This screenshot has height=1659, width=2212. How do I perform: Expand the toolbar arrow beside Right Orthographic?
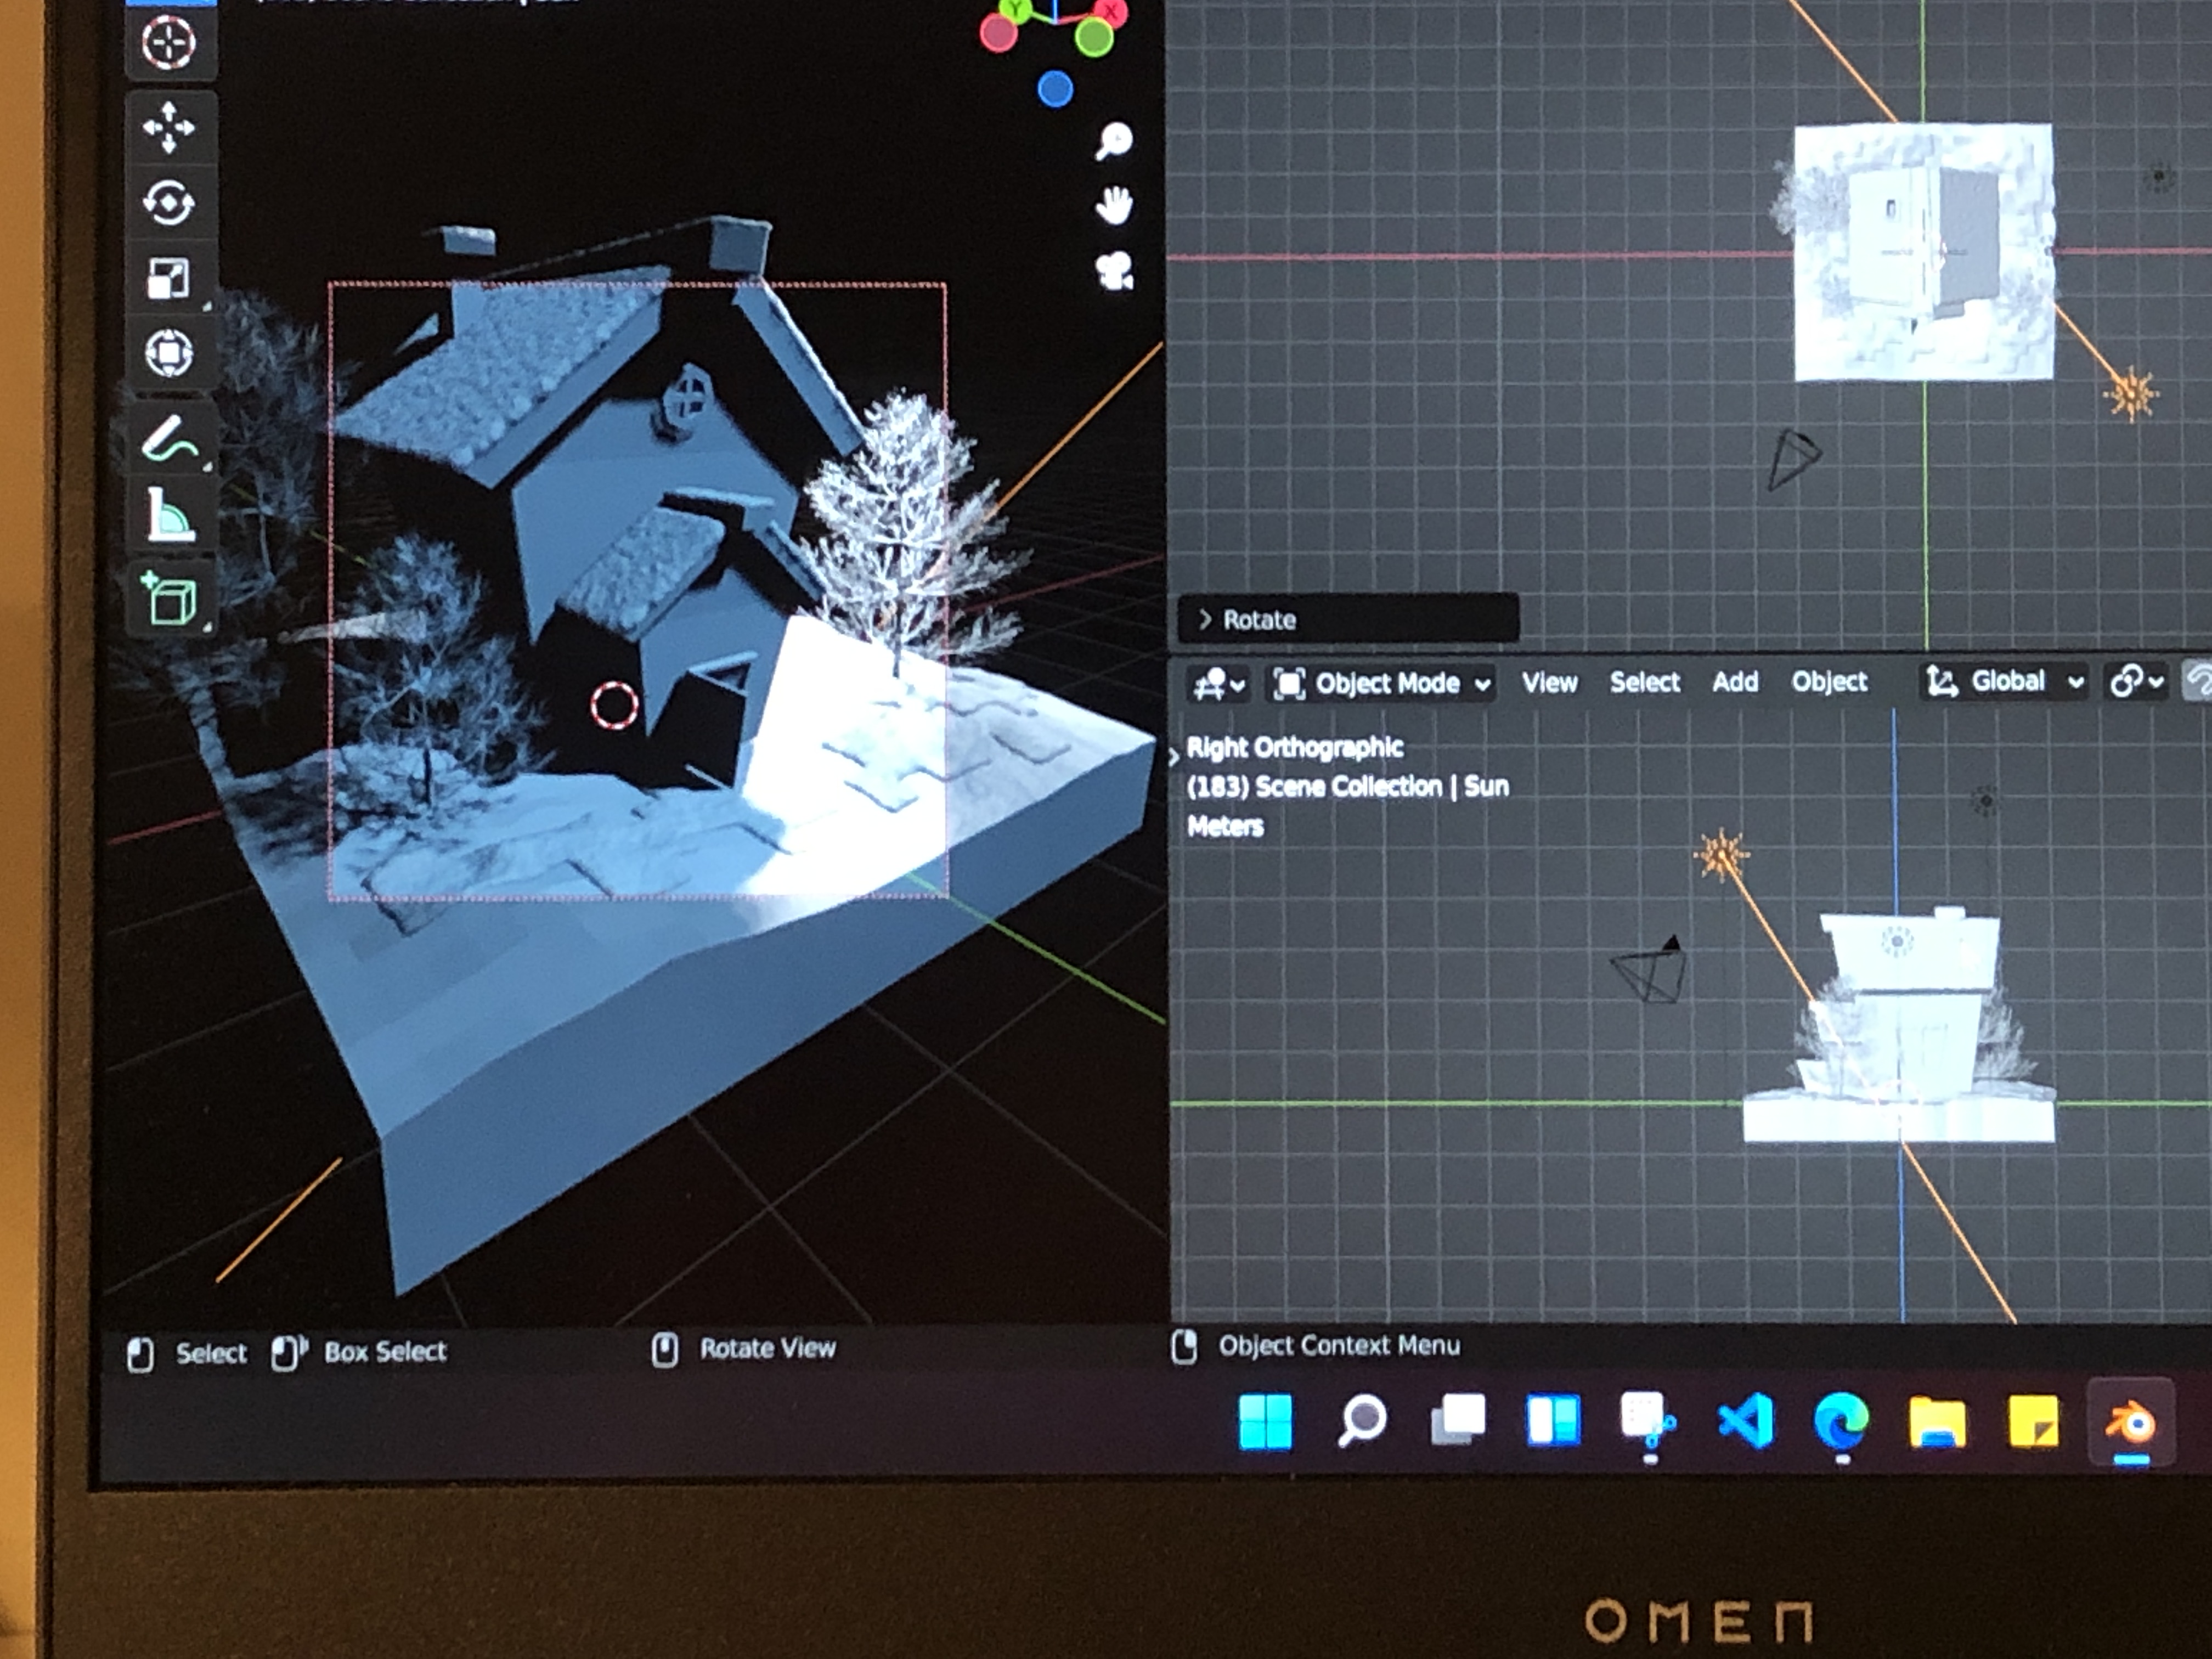click(1175, 757)
